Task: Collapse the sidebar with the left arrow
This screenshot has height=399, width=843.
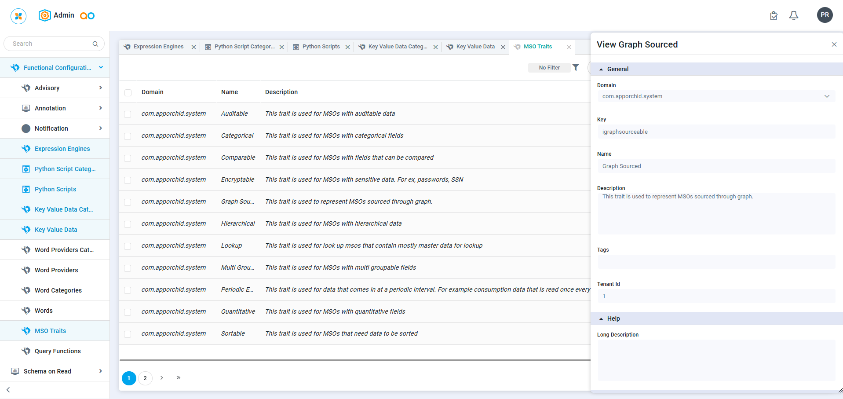Action: [8, 390]
